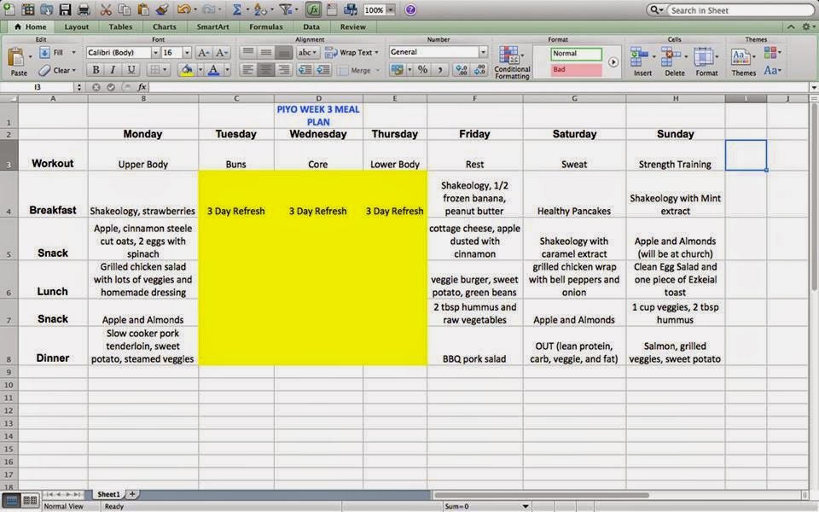Increase decimal places
The height and width of the screenshot is (512, 819).
coord(462,69)
